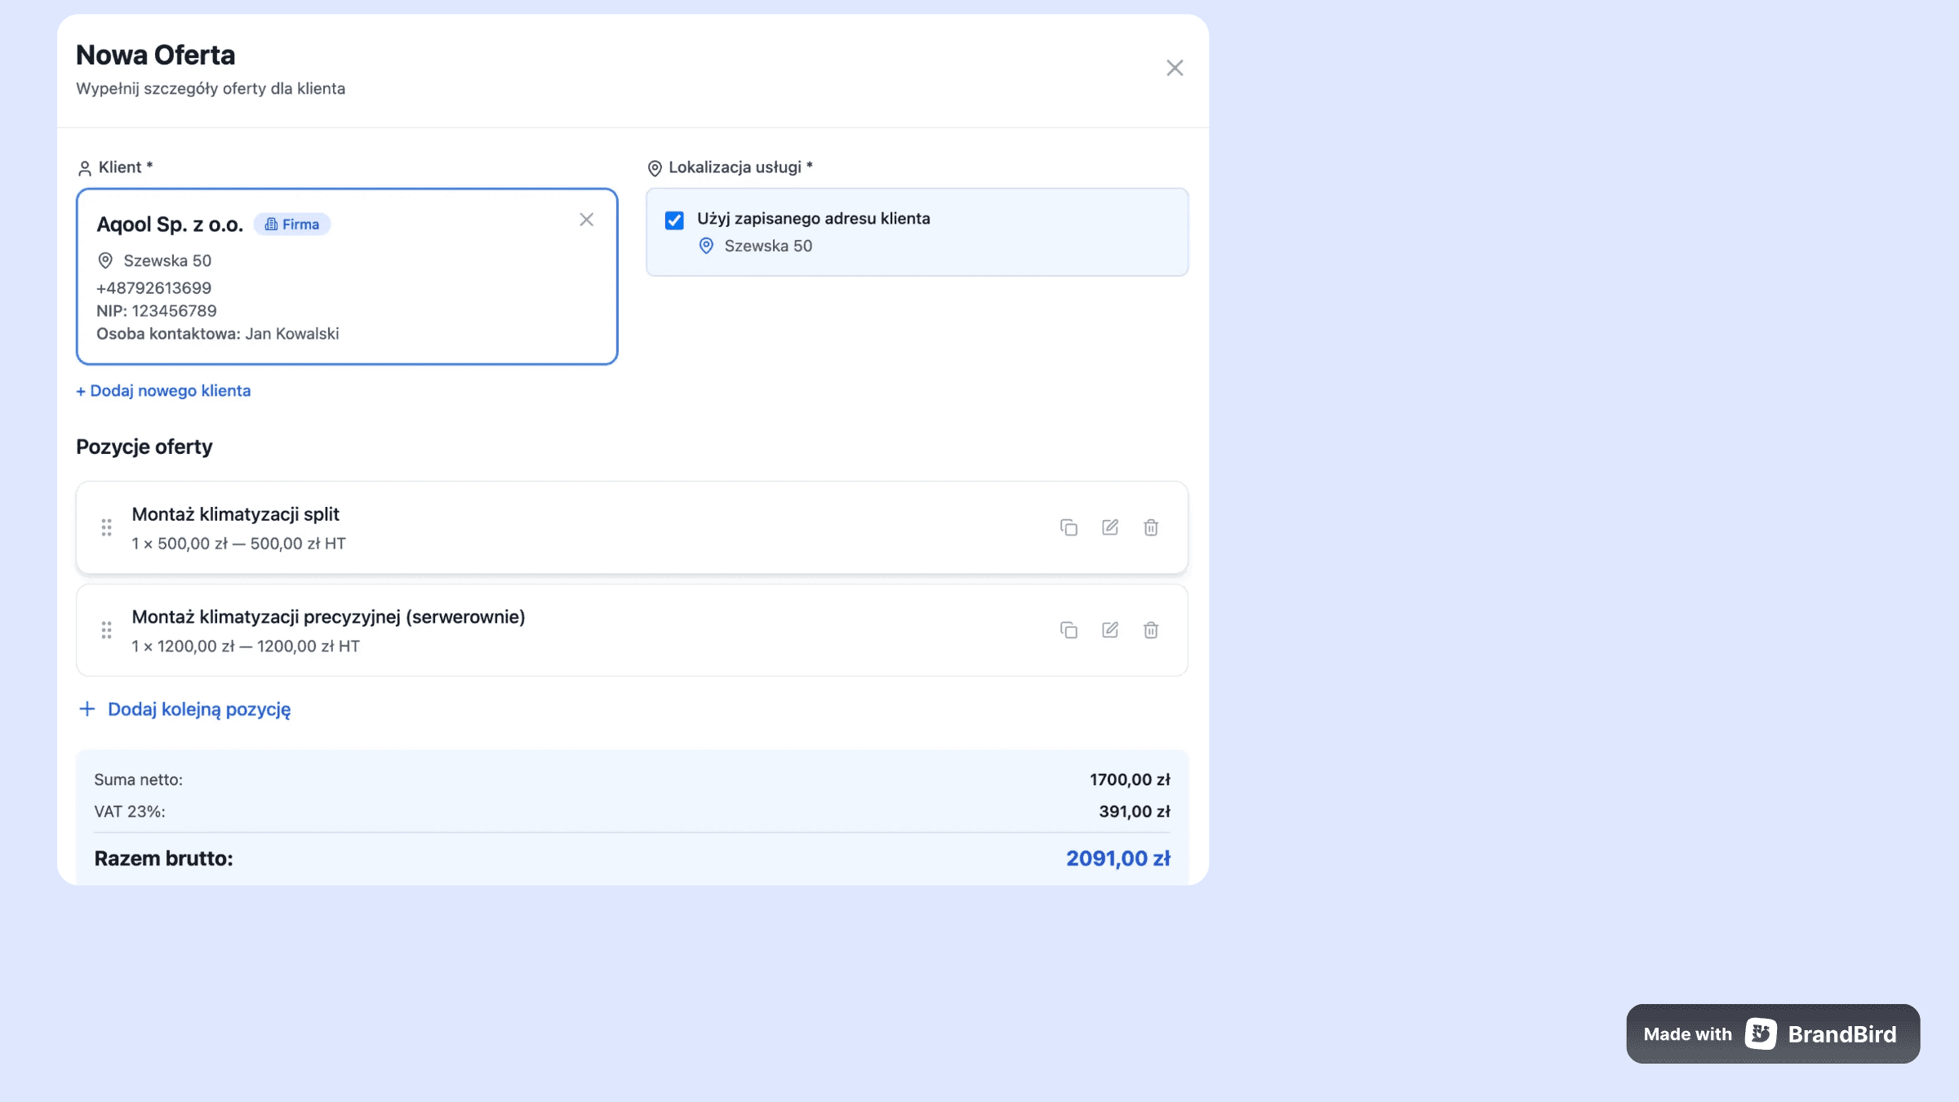
Task: Click the Razem brutto total 2091,00 zł
Action: click(1117, 859)
